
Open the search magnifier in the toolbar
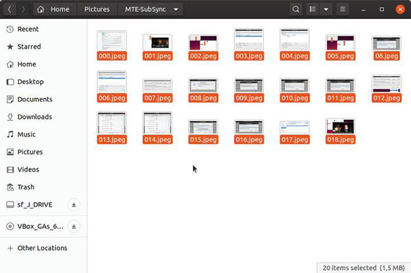point(296,9)
